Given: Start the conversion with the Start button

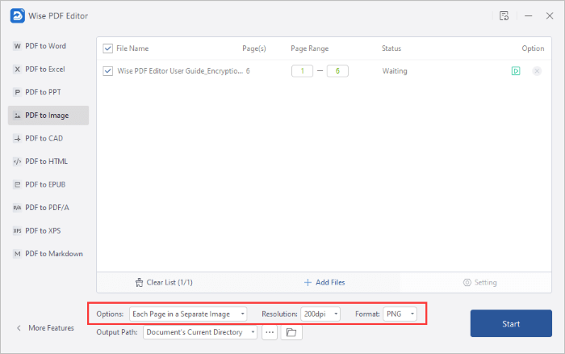Looking at the screenshot, I should (x=511, y=323).
